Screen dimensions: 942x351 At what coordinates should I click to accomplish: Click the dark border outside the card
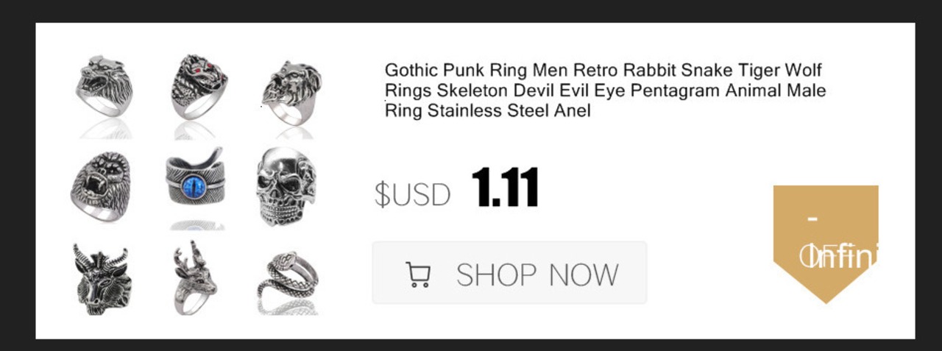[471, 10]
